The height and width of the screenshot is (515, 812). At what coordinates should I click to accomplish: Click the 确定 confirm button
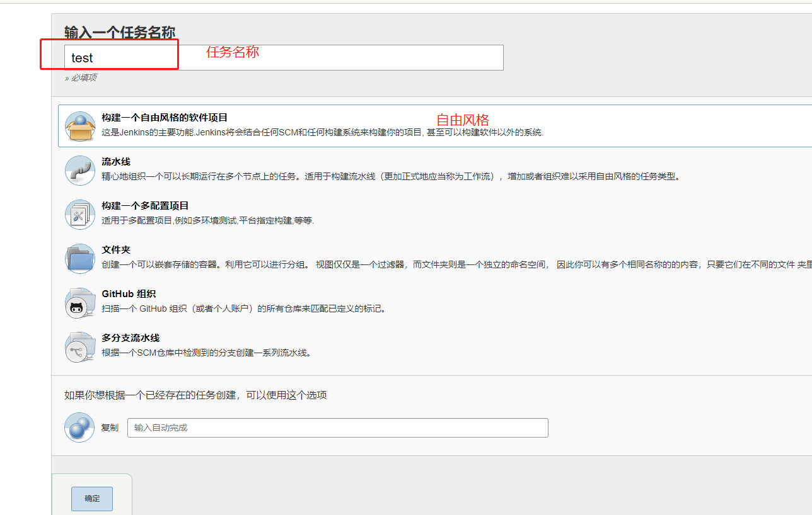(92, 498)
